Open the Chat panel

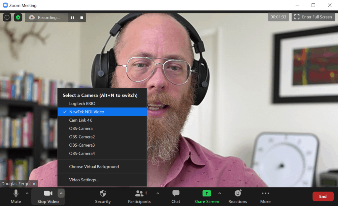176,196
